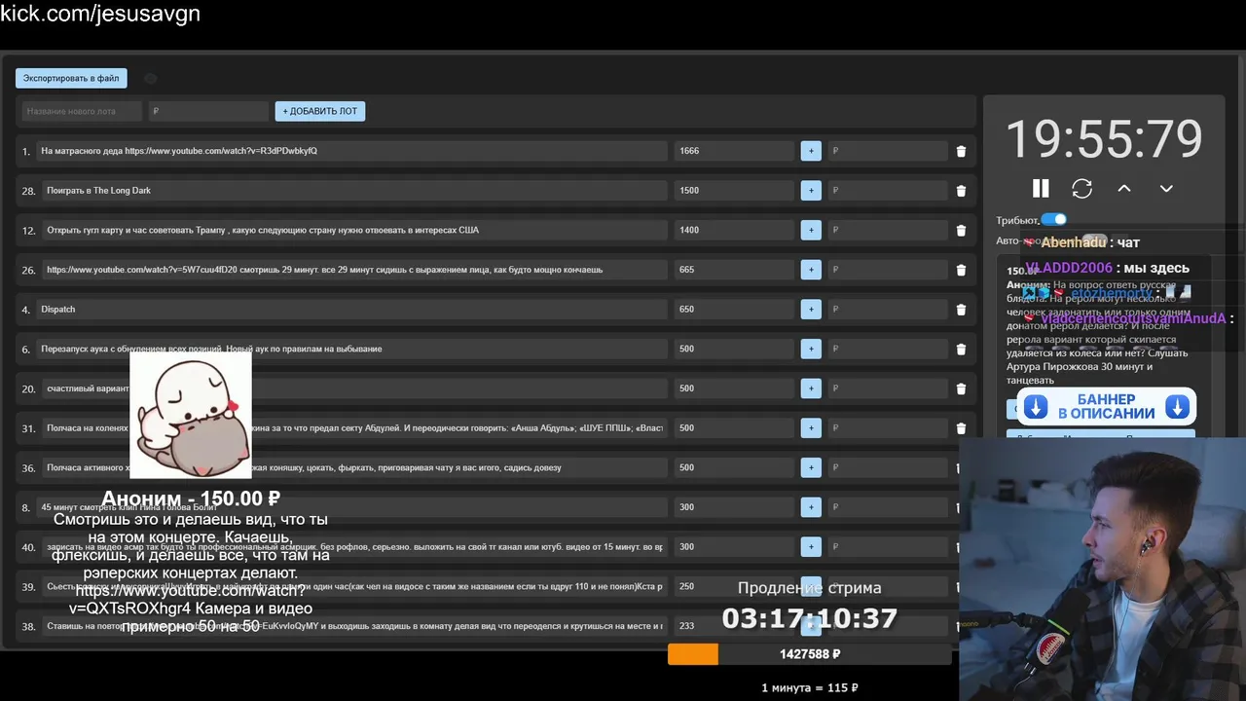
Task: Remove lot 6 'Перезапуск аука' via trash icon
Action: coord(961,349)
